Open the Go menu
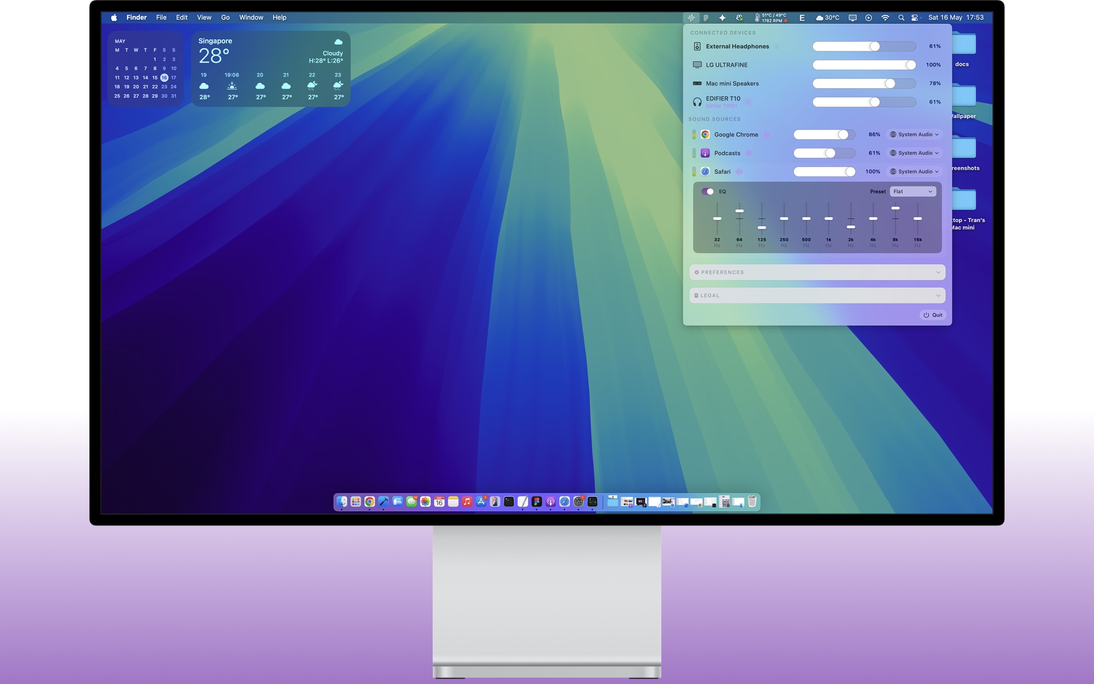1094x684 pixels. (x=225, y=18)
